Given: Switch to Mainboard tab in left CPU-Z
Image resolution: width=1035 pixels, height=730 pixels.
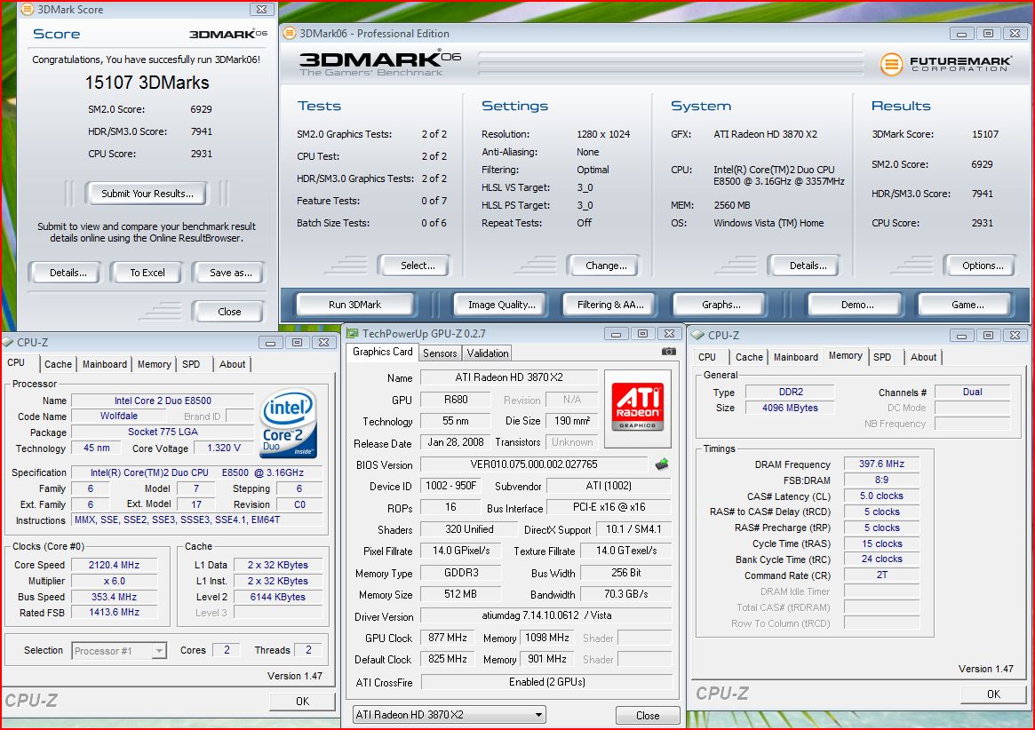Looking at the screenshot, I should (x=104, y=364).
